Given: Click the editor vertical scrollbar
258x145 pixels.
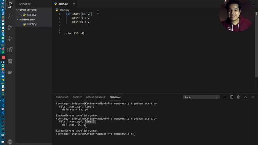Looking at the screenshot, I should [x=256, y=44].
